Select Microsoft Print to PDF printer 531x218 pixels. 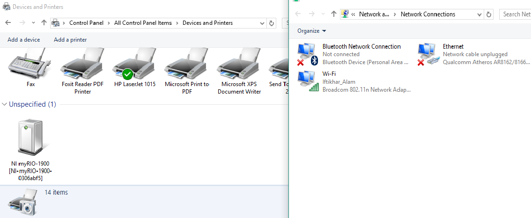point(186,63)
